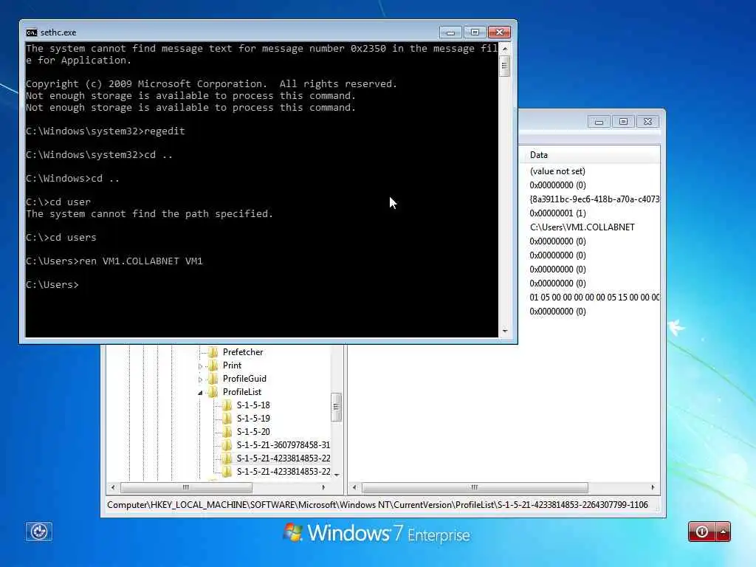Select the 01 05 00 00 binary data value
756x567 pixels.
point(594,298)
